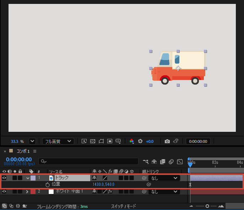Open the フル画質 resolution dropdown
The image size is (244, 210).
(x=58, y=141)
